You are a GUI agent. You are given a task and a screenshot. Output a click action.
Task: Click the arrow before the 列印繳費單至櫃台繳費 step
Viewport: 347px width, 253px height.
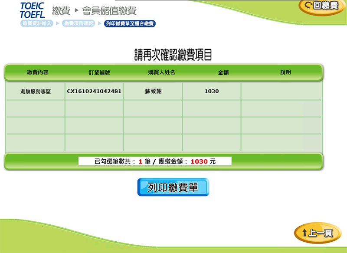(x=99, y=23)
